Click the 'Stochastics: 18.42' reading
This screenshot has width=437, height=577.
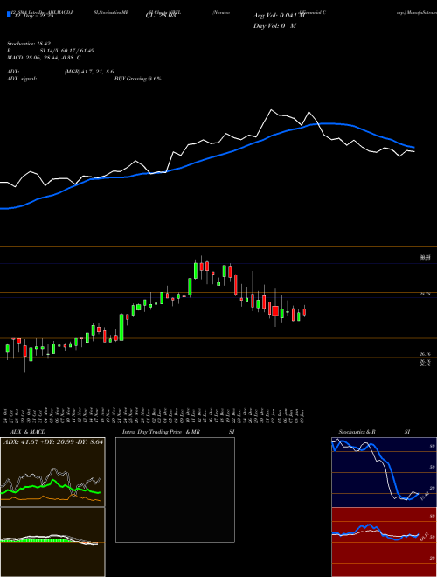coord(28,44)
